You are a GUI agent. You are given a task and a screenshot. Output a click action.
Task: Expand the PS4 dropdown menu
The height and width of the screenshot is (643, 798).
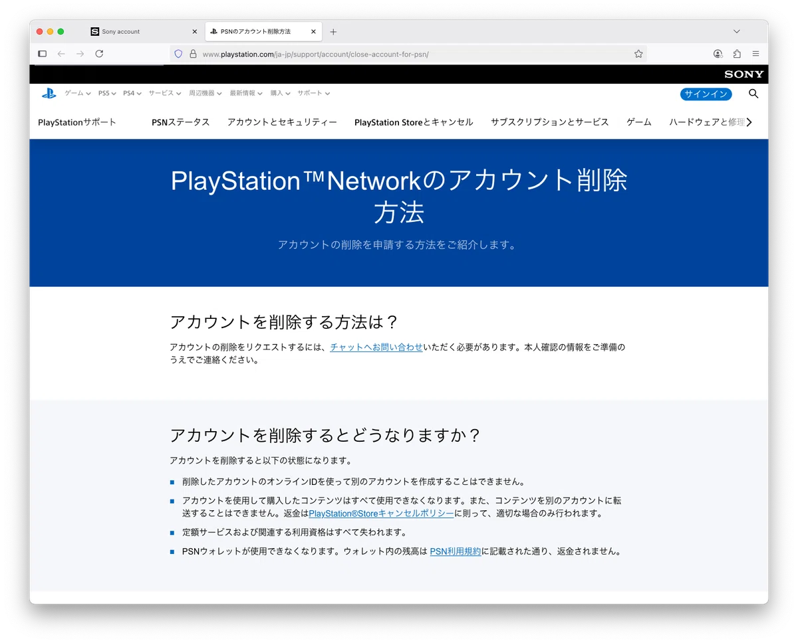pyautogui.click(x=132, y=94)
